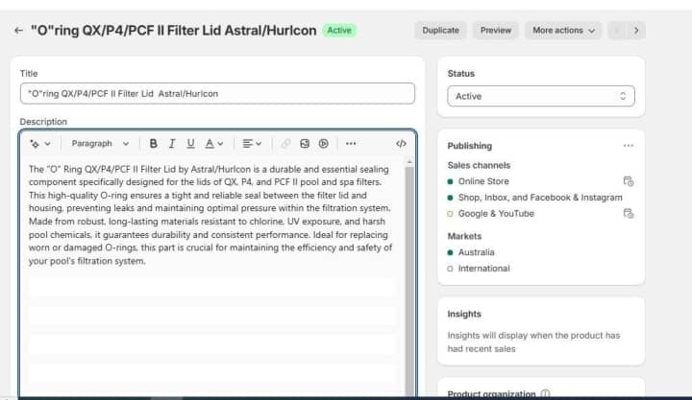
Task: Click the description editor scrollbar
Action: click(409, 282)
